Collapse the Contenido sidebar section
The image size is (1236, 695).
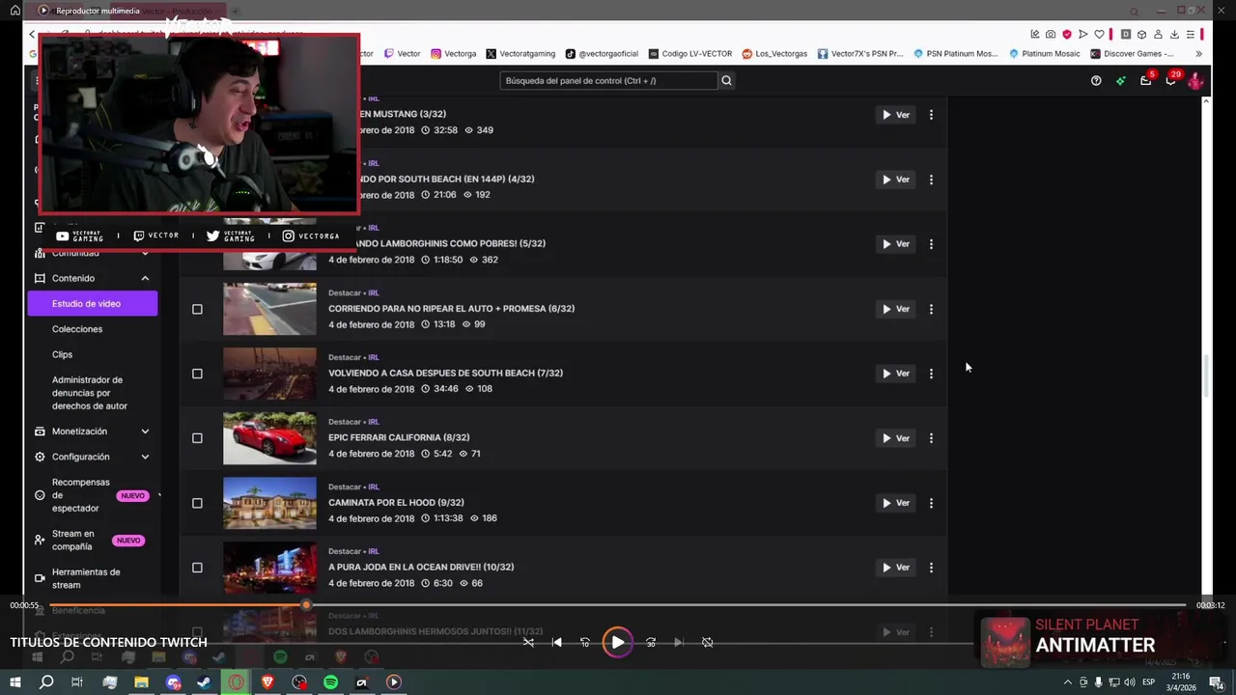click(145, 278)
